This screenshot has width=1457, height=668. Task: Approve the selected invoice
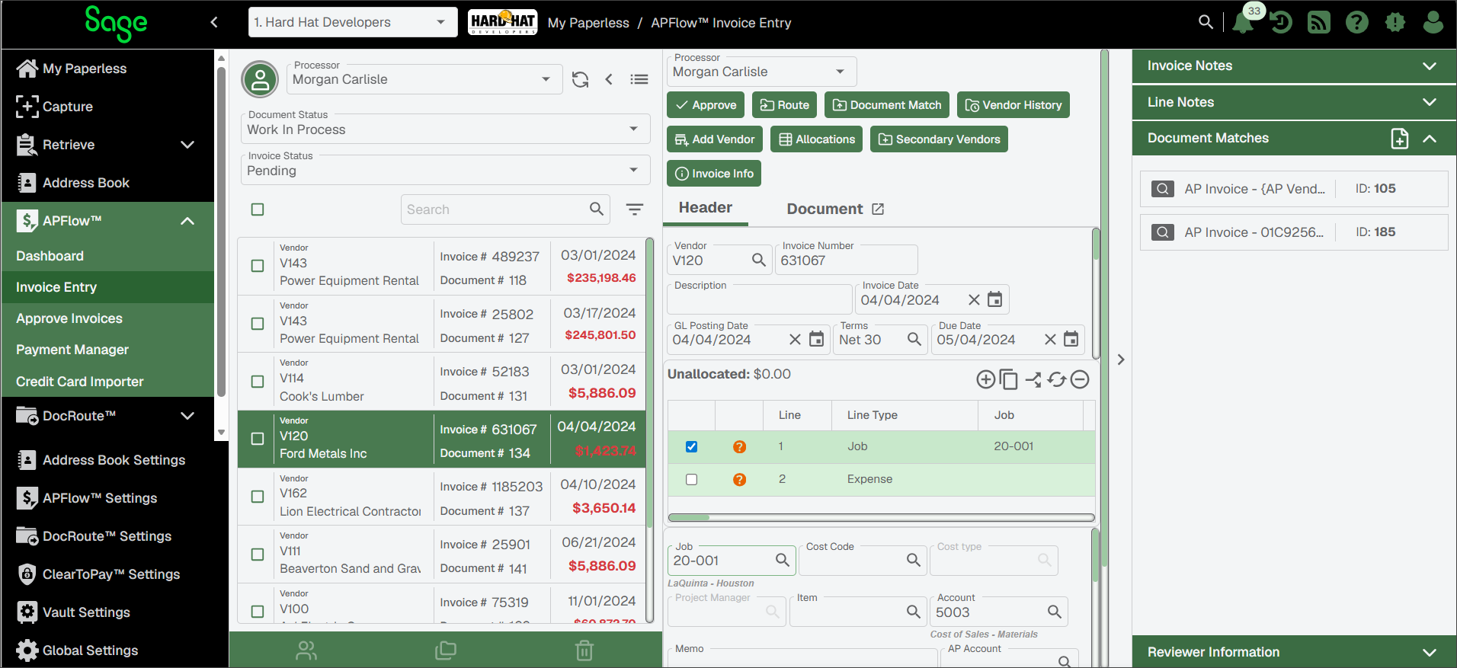click(x=706, y=105)
